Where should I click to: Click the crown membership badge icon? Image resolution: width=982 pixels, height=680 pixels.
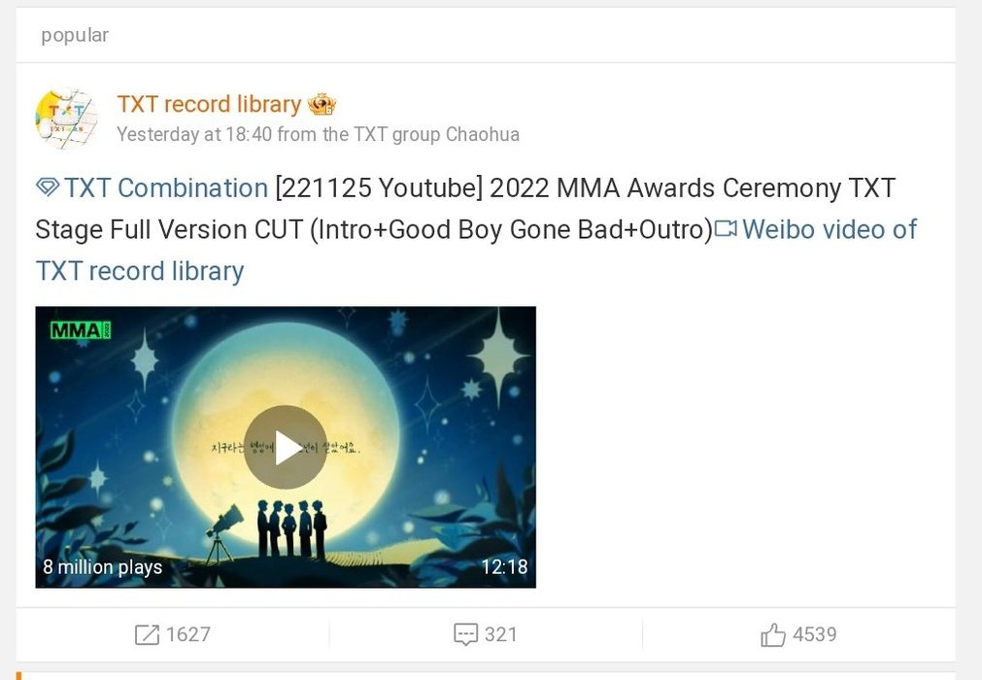coord(322,104)
